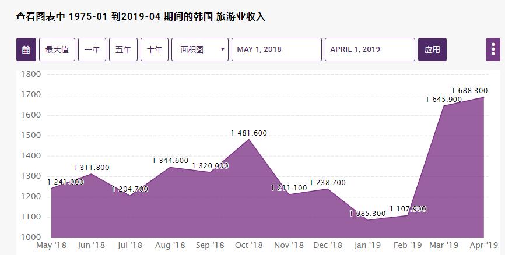This screenshot has width=505, height=255.
Task: Expand the 面积图 chart type dropdown
Action: 200,49
